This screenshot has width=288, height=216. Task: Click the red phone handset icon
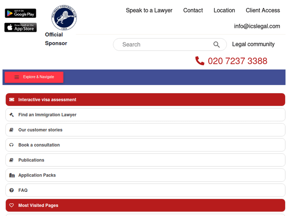200,61
